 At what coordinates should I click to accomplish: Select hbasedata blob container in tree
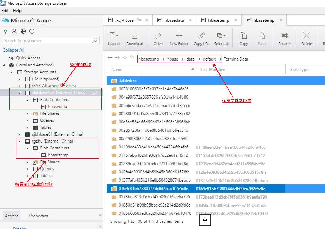(x=58, y=107)
